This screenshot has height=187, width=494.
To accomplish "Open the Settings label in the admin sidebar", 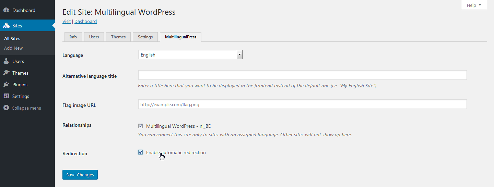I will [21, 96].
